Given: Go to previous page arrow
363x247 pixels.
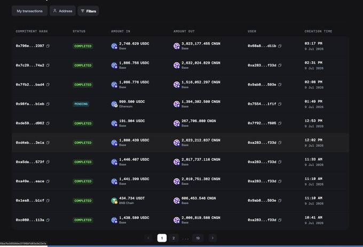Looking at the screenshot, I should [148, 238].
